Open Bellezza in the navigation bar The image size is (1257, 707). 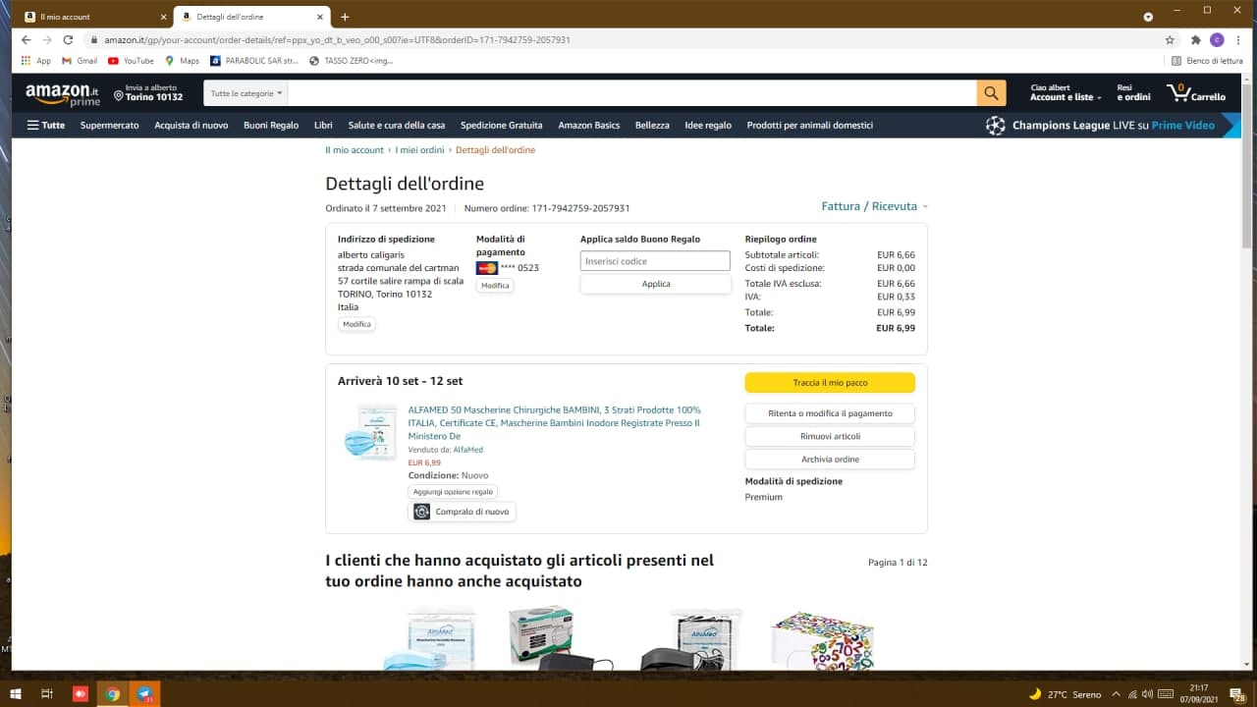[x=652, y=126]
